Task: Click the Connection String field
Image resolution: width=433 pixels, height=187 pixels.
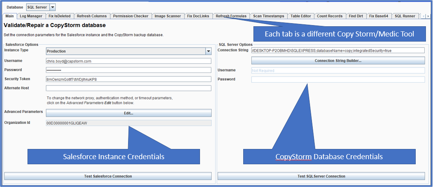Action: point(338,51)
